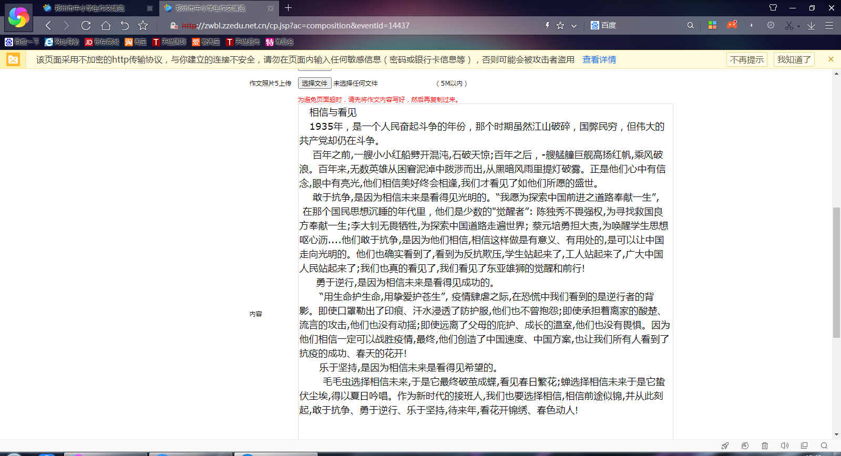Toggle the lightning speed mode icon
The height and width of the screenshot is (456, 841).
(547, 25)
